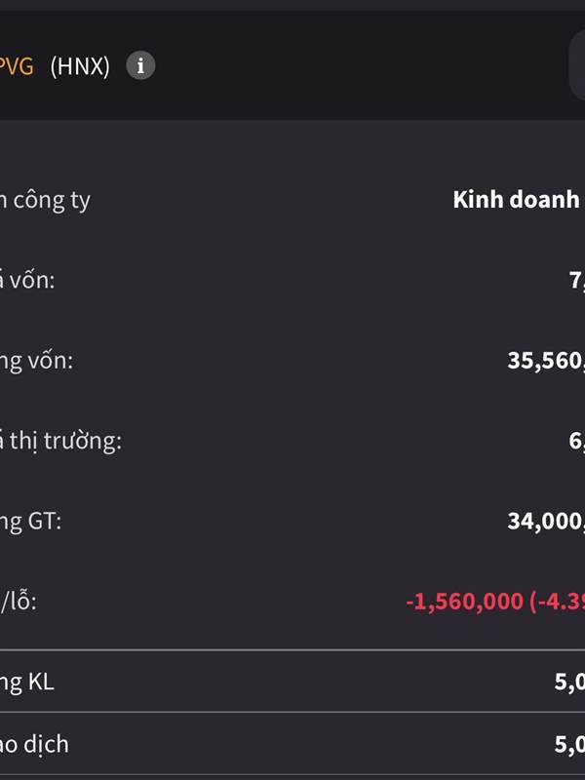The height and width of the screenshot is (780, 585).
Task: Select the market price value starting with 6
Action: (x=576, y=441)
